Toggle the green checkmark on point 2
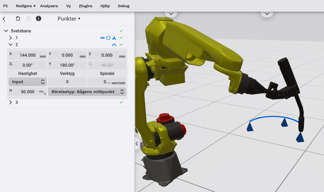 click(121, 45)
